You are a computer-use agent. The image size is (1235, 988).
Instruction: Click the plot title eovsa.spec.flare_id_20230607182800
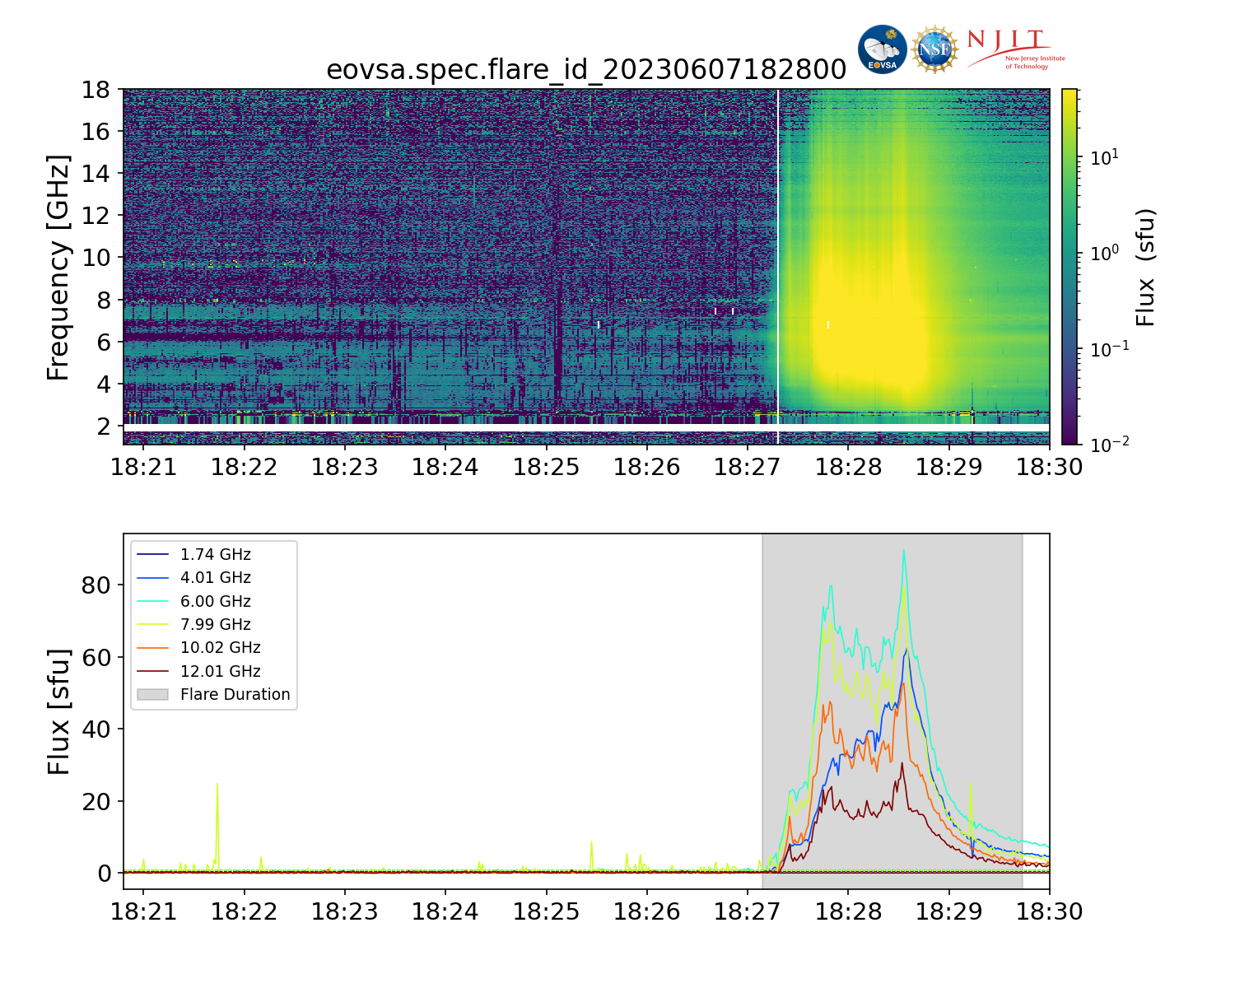click(586, 70)
